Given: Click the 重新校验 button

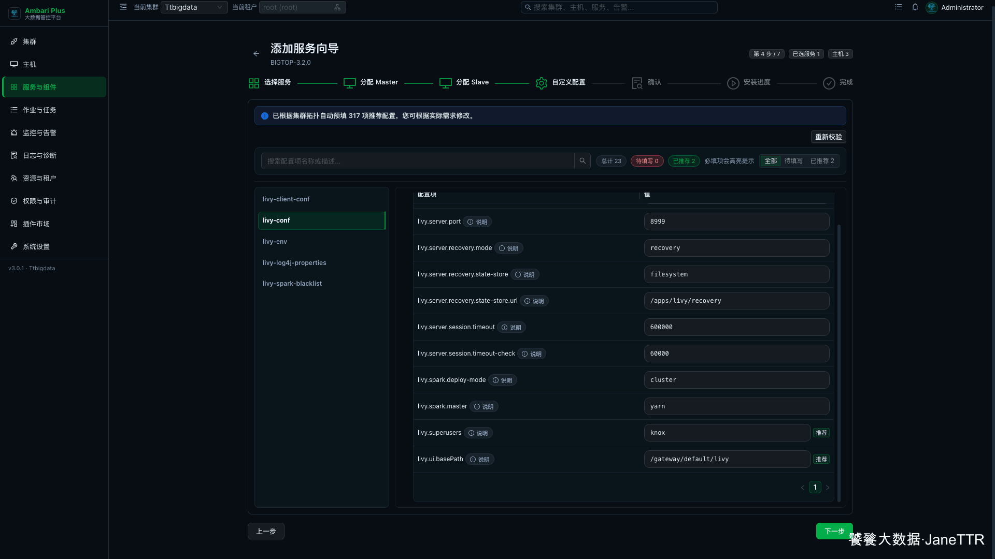Looking at the screenshot, I should pos(828,137).
